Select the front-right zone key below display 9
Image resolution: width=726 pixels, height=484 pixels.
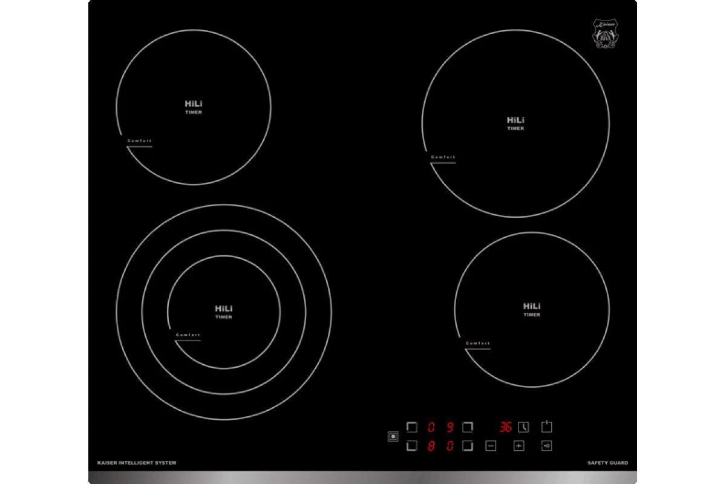point(468,446)
